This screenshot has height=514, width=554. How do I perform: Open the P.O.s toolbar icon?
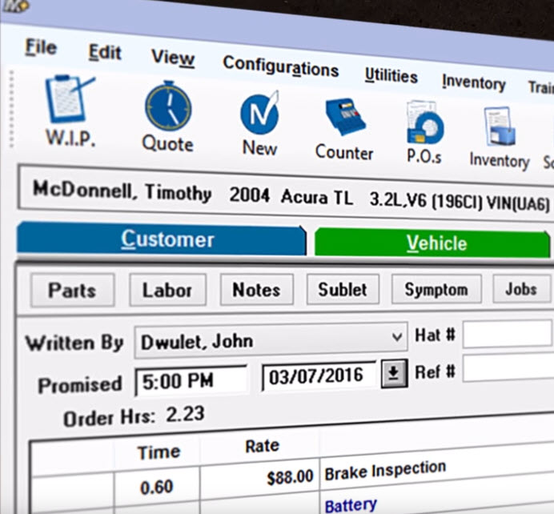(x=424, y=124)
